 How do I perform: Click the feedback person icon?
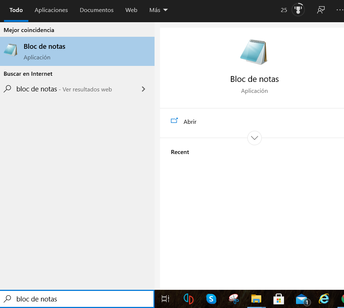pos(320,10)
